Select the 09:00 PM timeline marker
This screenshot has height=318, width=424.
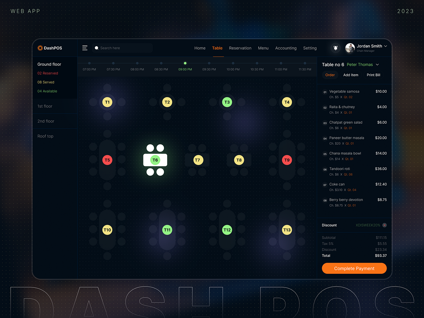(185, 64)
